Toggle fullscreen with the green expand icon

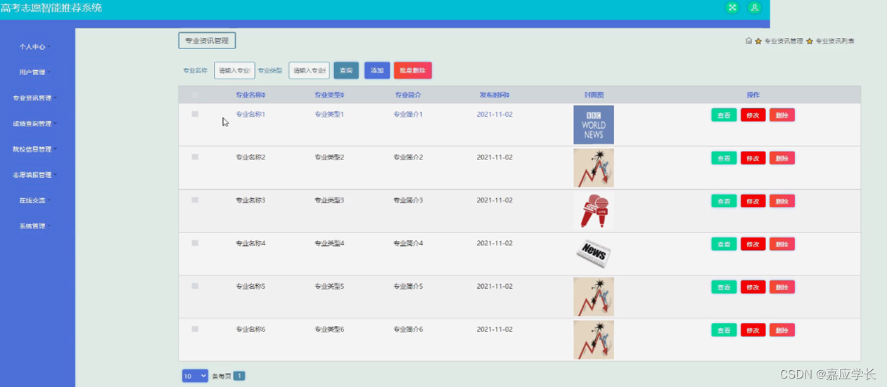pos(732,8)
